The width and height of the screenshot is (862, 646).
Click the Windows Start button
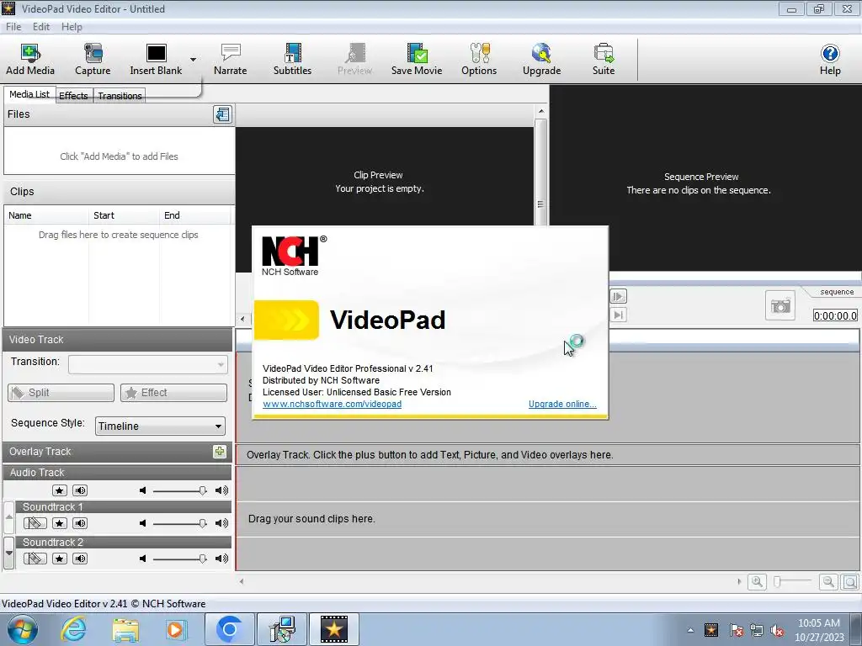pos(23,629)
